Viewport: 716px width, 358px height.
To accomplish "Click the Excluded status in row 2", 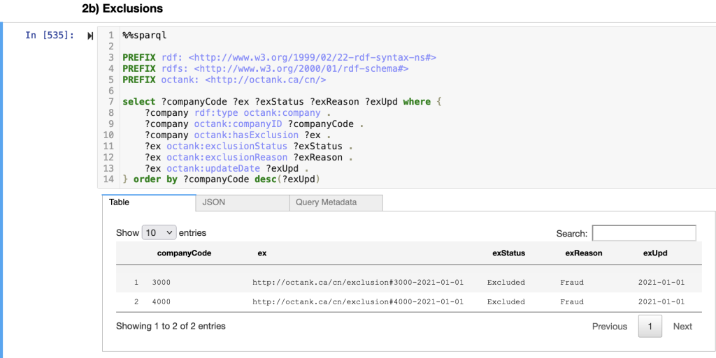I will pyautogui.click(x=506, y=302).
